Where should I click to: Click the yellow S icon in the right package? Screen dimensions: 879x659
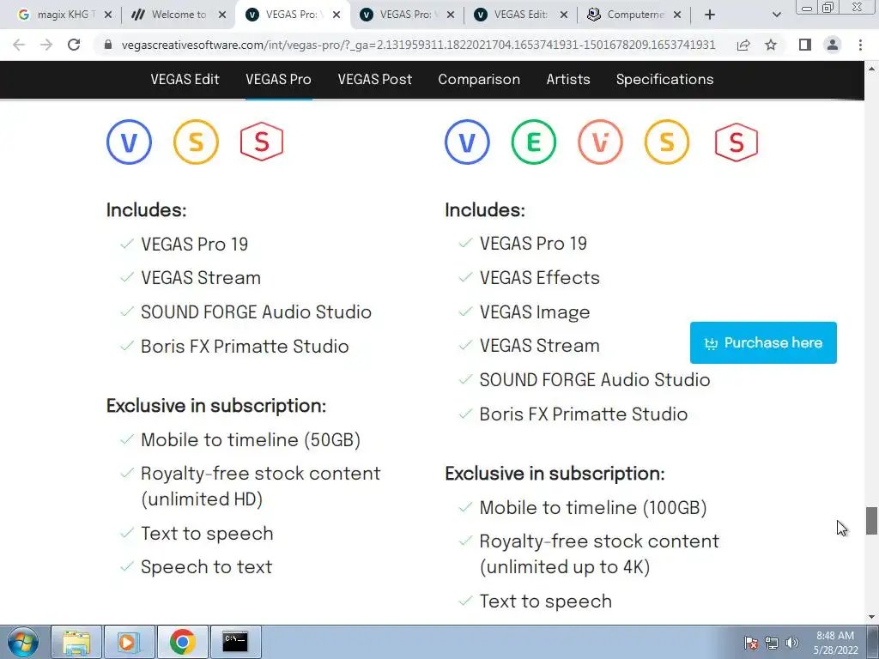pyautogui.click(x=667, y=142)
